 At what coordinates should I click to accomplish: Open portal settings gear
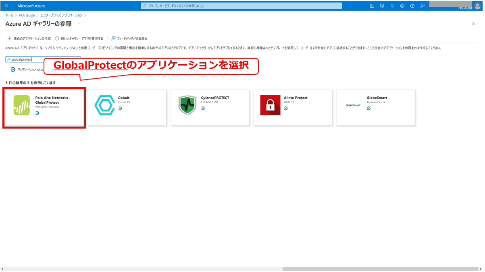click(402, 6)
